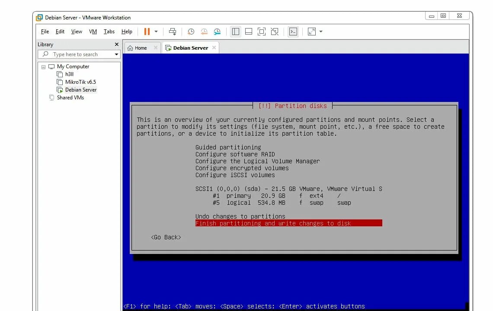
Task: Choose the Go Back button
Action: click(x=166, y=237)
